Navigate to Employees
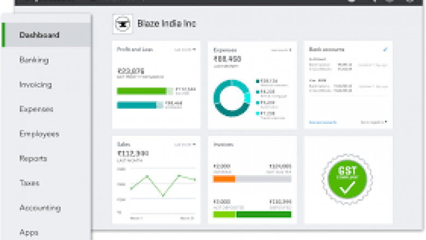This screenshot has width=426, height=240. click(39, 134)
